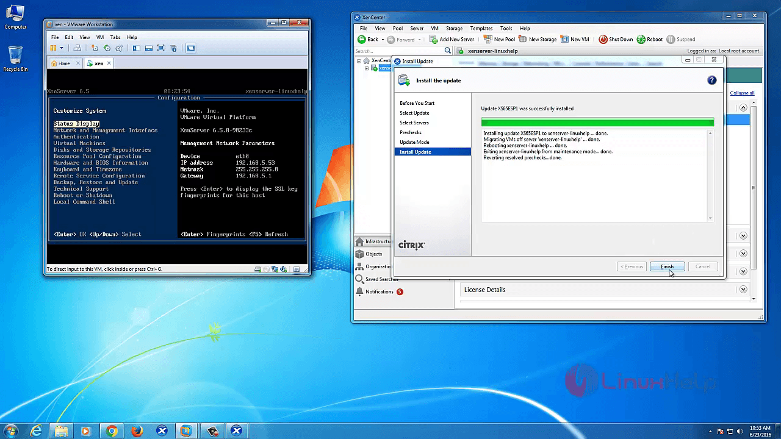Click Reboot in XenCenter toolbar
The width and height of the screenshot is (781, 439).
tap(650, 39)
